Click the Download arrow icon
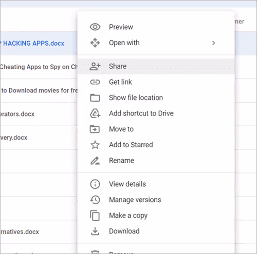 coord(95,231)
